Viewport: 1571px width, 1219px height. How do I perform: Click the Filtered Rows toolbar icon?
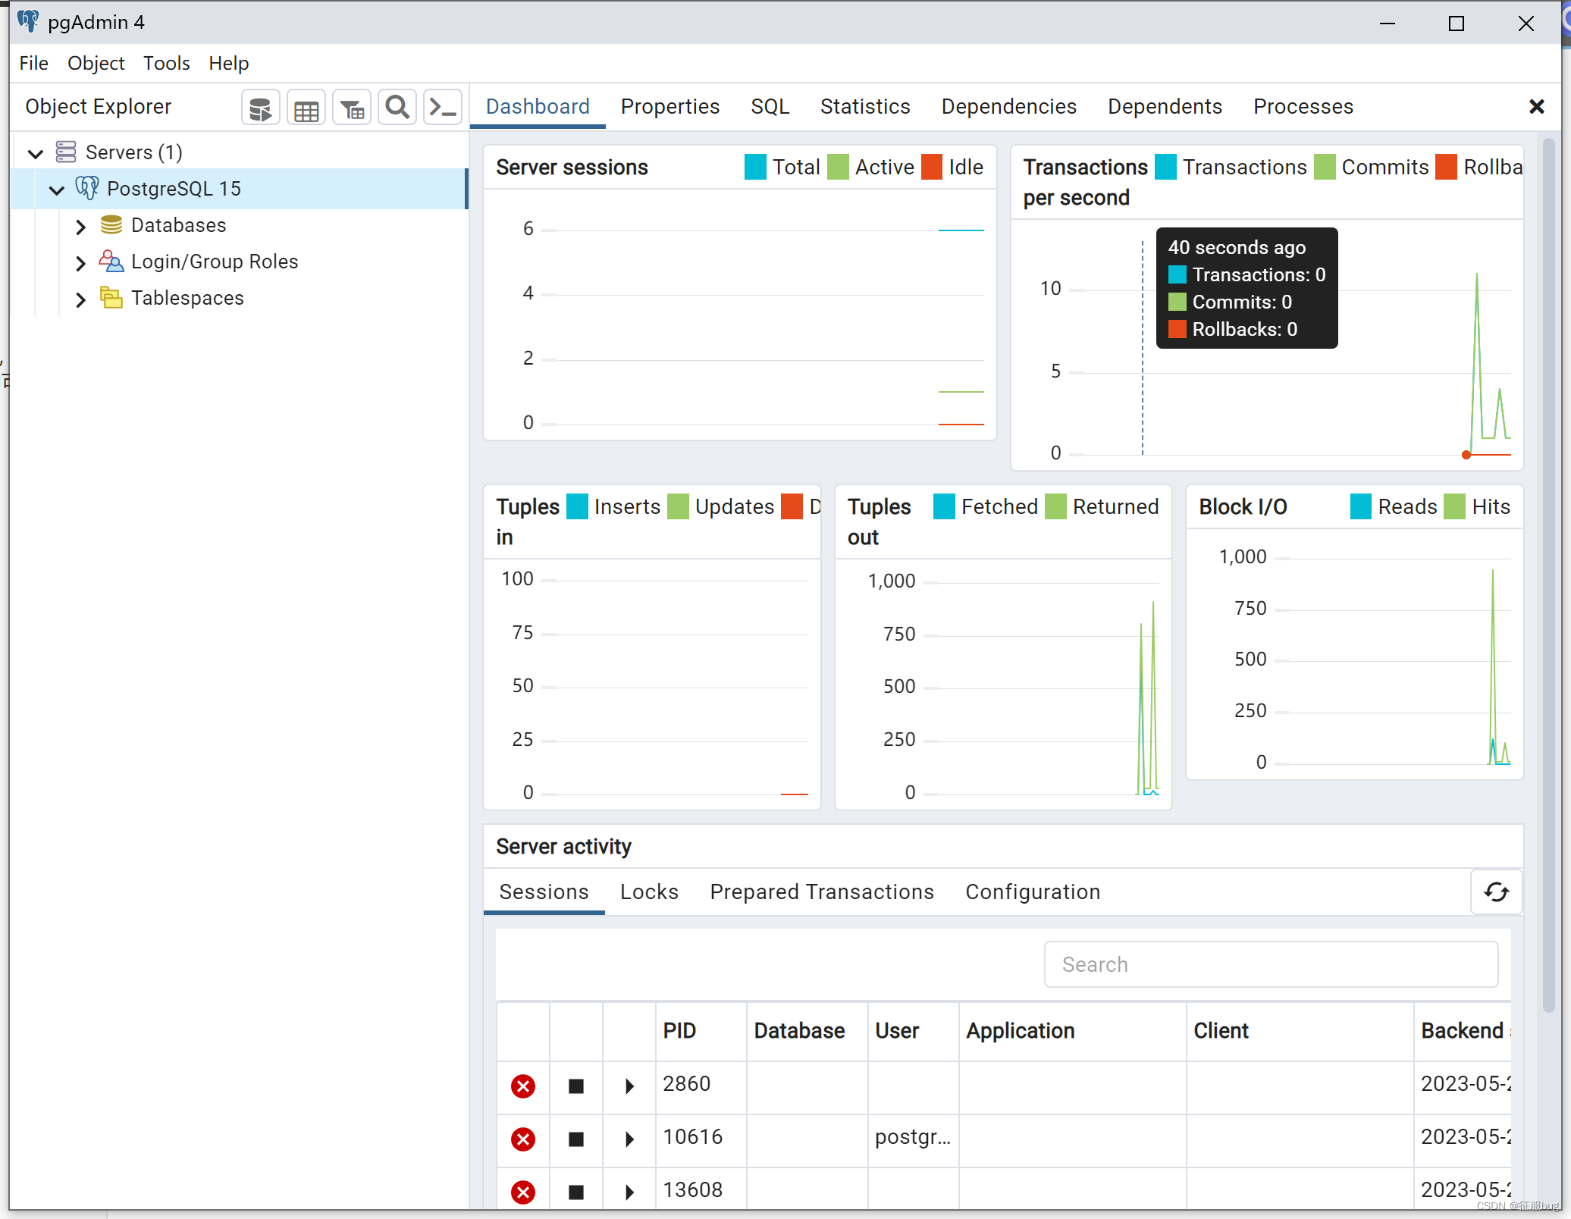click(352, 108)
